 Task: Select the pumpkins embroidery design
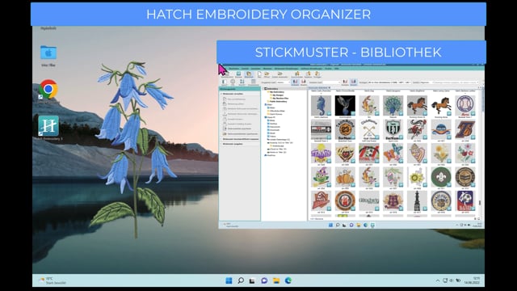pyautogui.click(x=345, y=177)
